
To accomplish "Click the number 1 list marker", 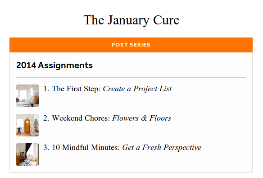I will click(x=46, y=89).
